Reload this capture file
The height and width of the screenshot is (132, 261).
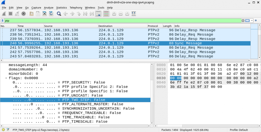[51, 14]
